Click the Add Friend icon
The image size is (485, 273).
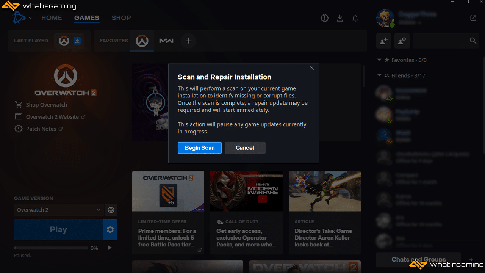coord(384,41)
